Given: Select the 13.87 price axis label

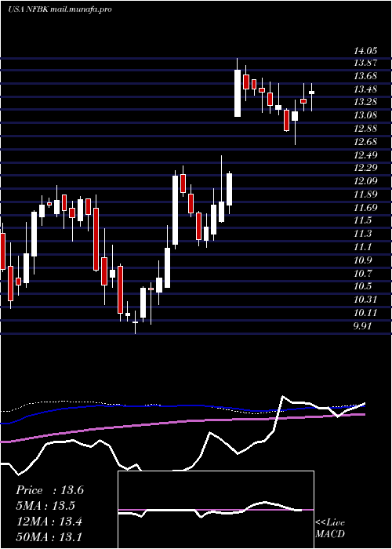Looking at the screenshot, I should click(365, 64).
